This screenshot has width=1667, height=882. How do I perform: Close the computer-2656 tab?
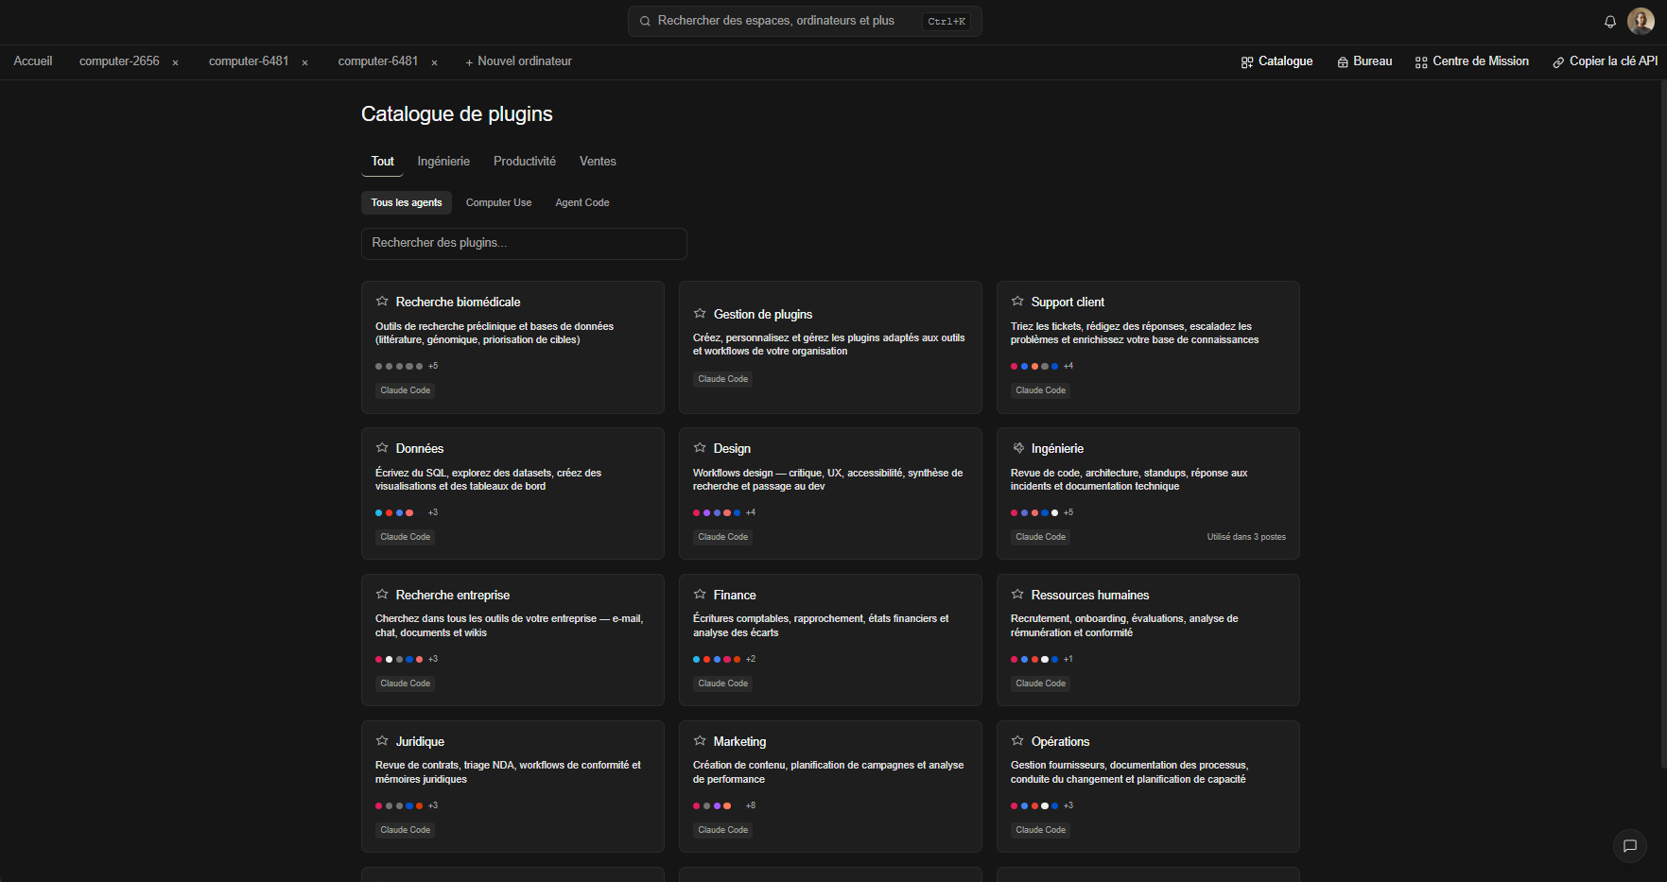point(175,62)
